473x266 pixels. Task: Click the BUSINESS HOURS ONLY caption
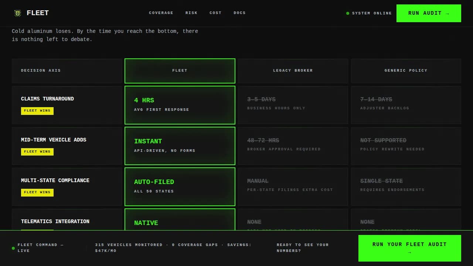click(276, 108)
